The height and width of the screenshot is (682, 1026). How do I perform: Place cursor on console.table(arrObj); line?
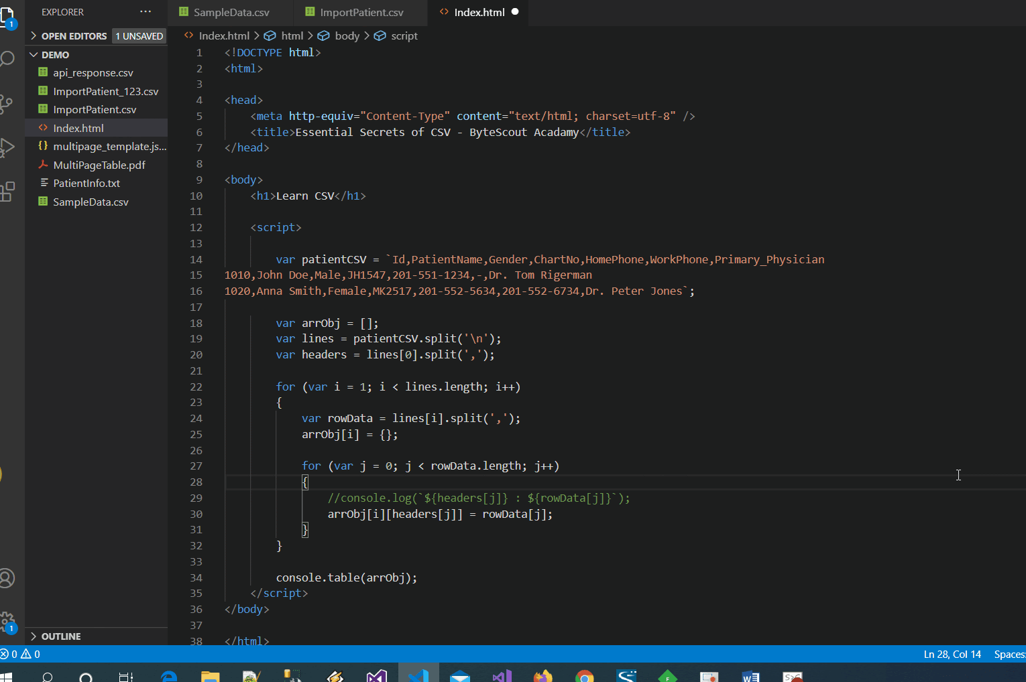tap(346, 577)
